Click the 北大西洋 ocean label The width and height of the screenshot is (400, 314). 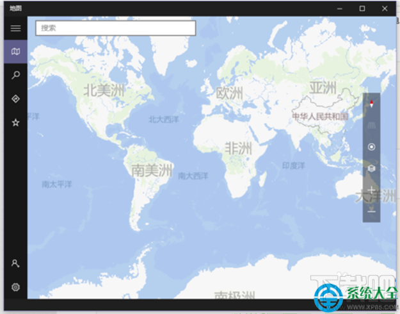(x=164, y=119)
